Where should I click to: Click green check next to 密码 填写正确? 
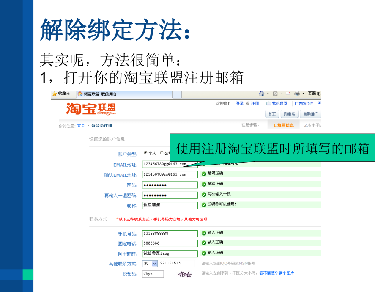(x=204, y=184)
